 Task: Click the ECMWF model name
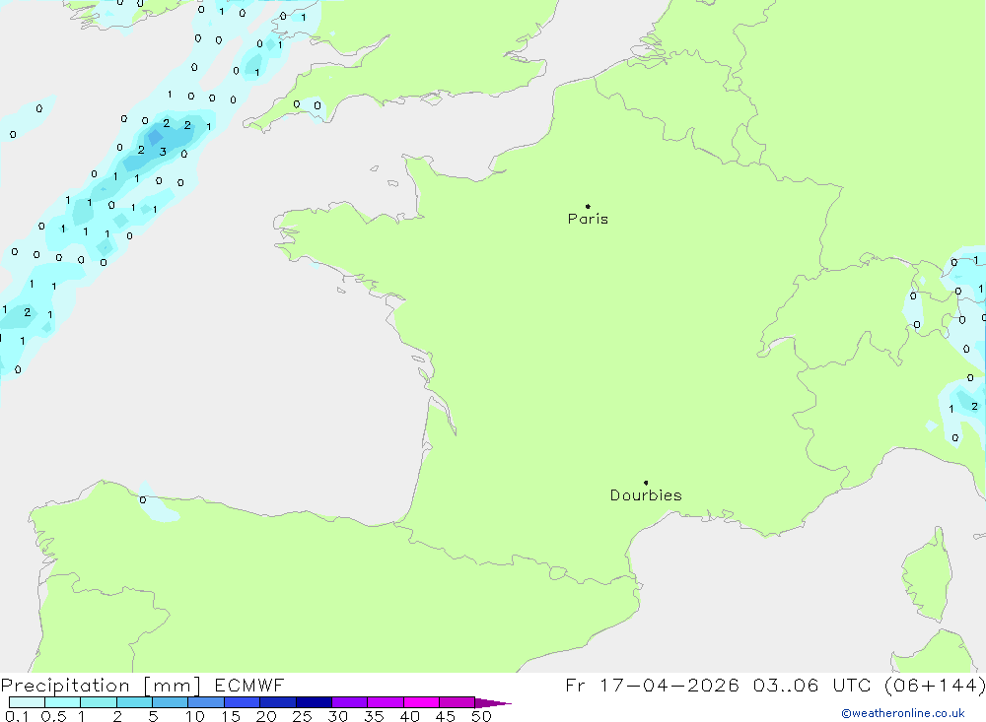(249, 685)
